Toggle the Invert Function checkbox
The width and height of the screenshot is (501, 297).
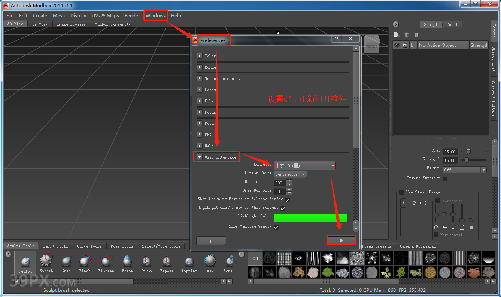pyautogui.click(x=445, y=178)
